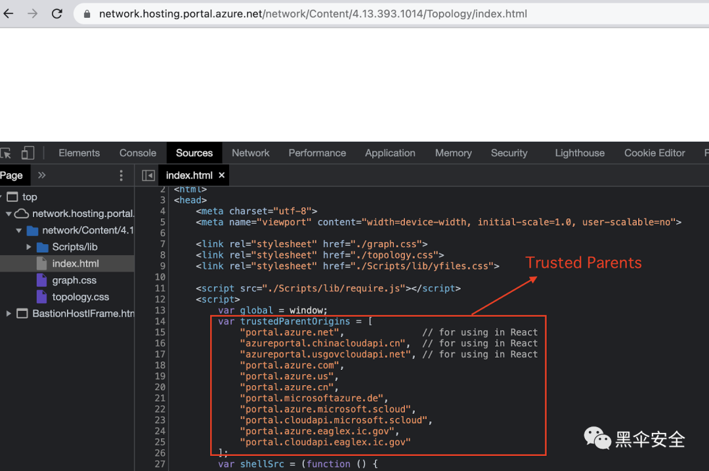Click the cloud icon of domain node
Screen dimensions: 709x471
pos(21,213)
